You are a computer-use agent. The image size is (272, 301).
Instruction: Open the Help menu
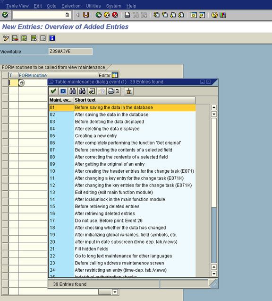pyautogui.click(x=131, y=6)
